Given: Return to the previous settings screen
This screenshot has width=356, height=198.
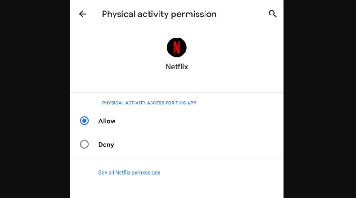Looking at the screenshot, I should [83, 14].
